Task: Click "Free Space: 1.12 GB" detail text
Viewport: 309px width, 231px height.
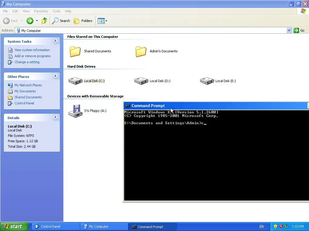Action: point(23,141)
